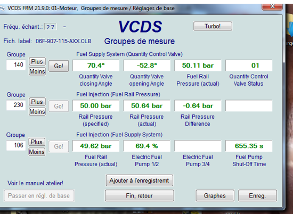The width and height of the screenshot is (293, 214).
Task: Click Moins next to group 140
Action: point(37,71)
